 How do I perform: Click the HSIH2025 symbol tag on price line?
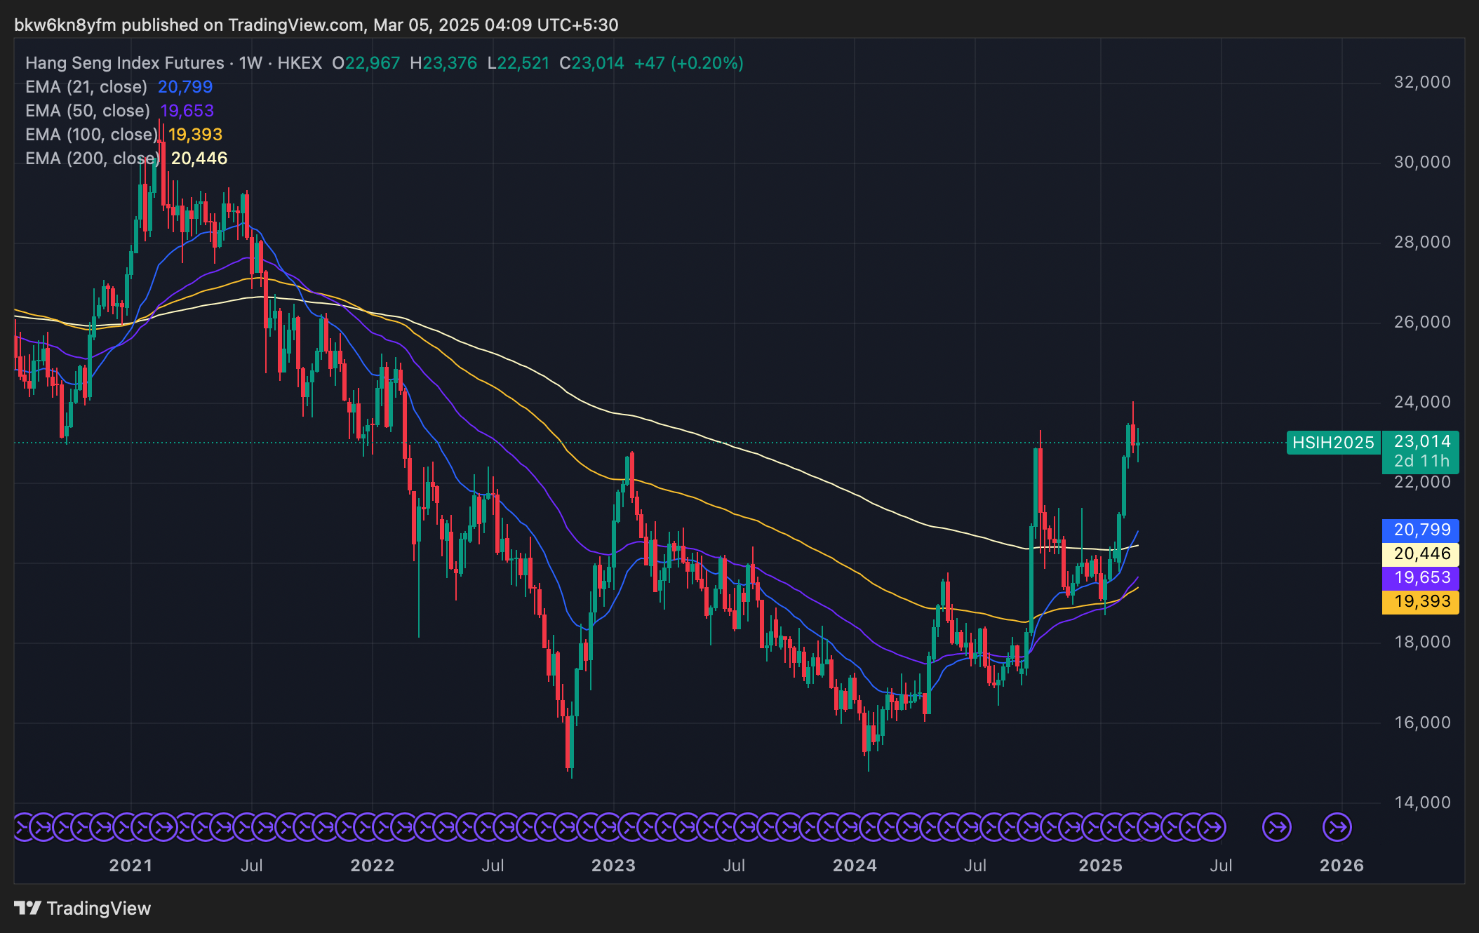click(x=1332, y=443)
